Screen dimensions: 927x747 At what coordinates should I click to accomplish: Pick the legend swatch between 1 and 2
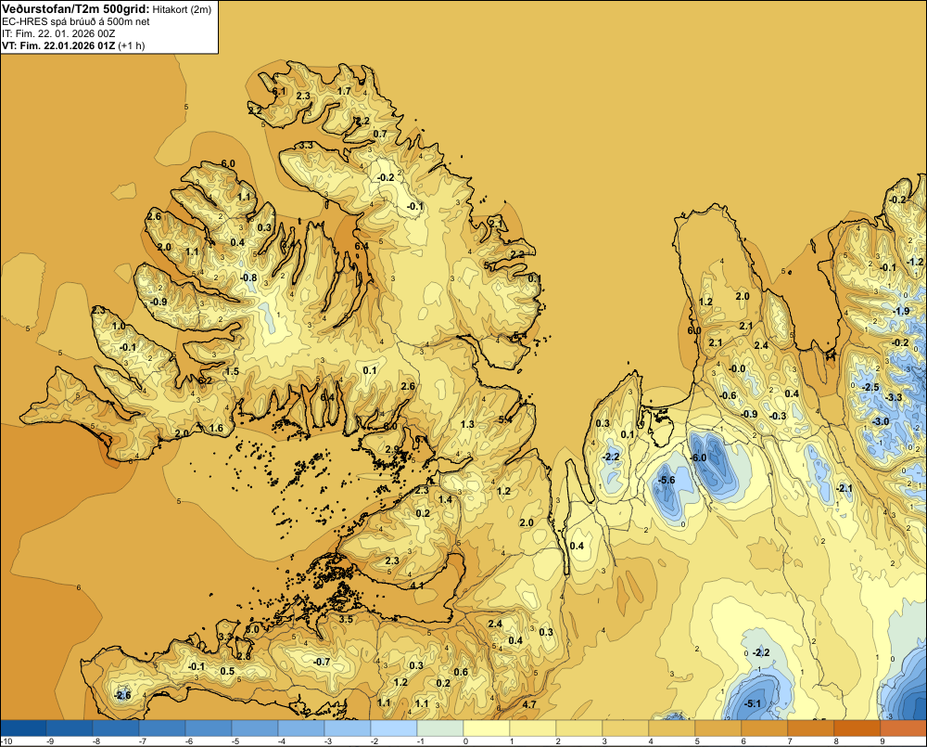533,728
